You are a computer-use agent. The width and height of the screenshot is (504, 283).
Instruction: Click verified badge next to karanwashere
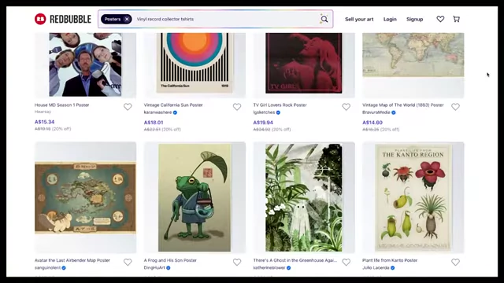tap(175, 112)
